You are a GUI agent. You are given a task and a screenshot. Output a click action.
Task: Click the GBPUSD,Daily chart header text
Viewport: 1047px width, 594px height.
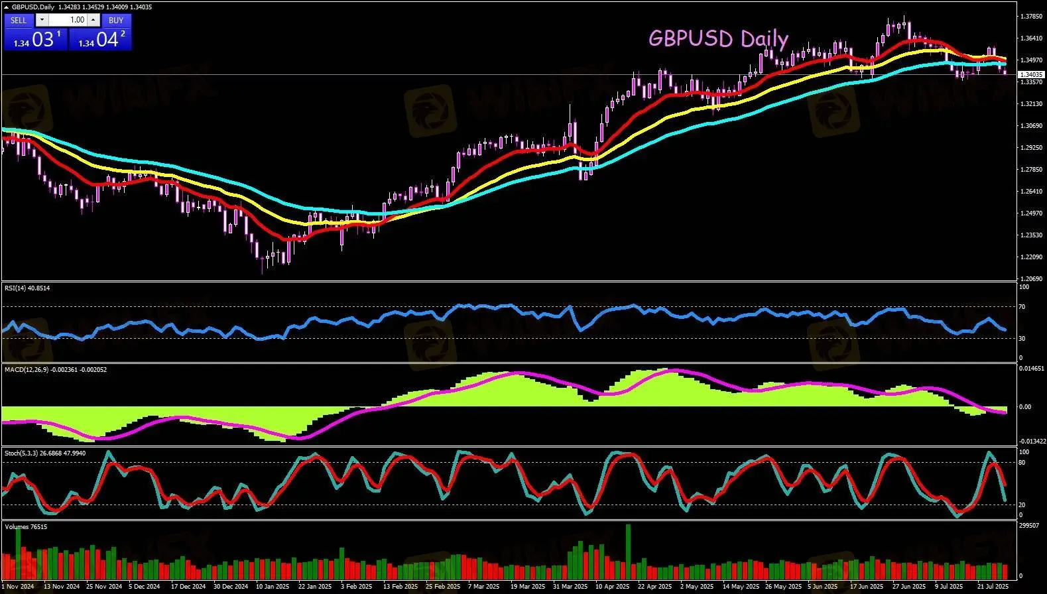(x=33, y=7)
